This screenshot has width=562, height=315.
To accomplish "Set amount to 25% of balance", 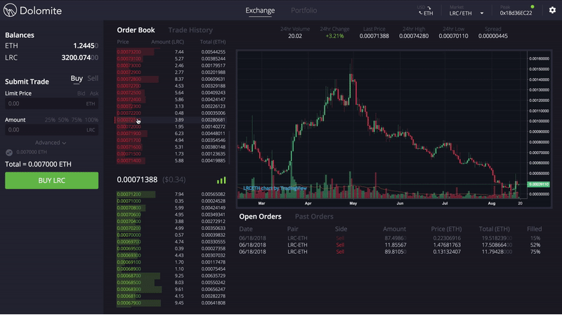I will (50, 120).
